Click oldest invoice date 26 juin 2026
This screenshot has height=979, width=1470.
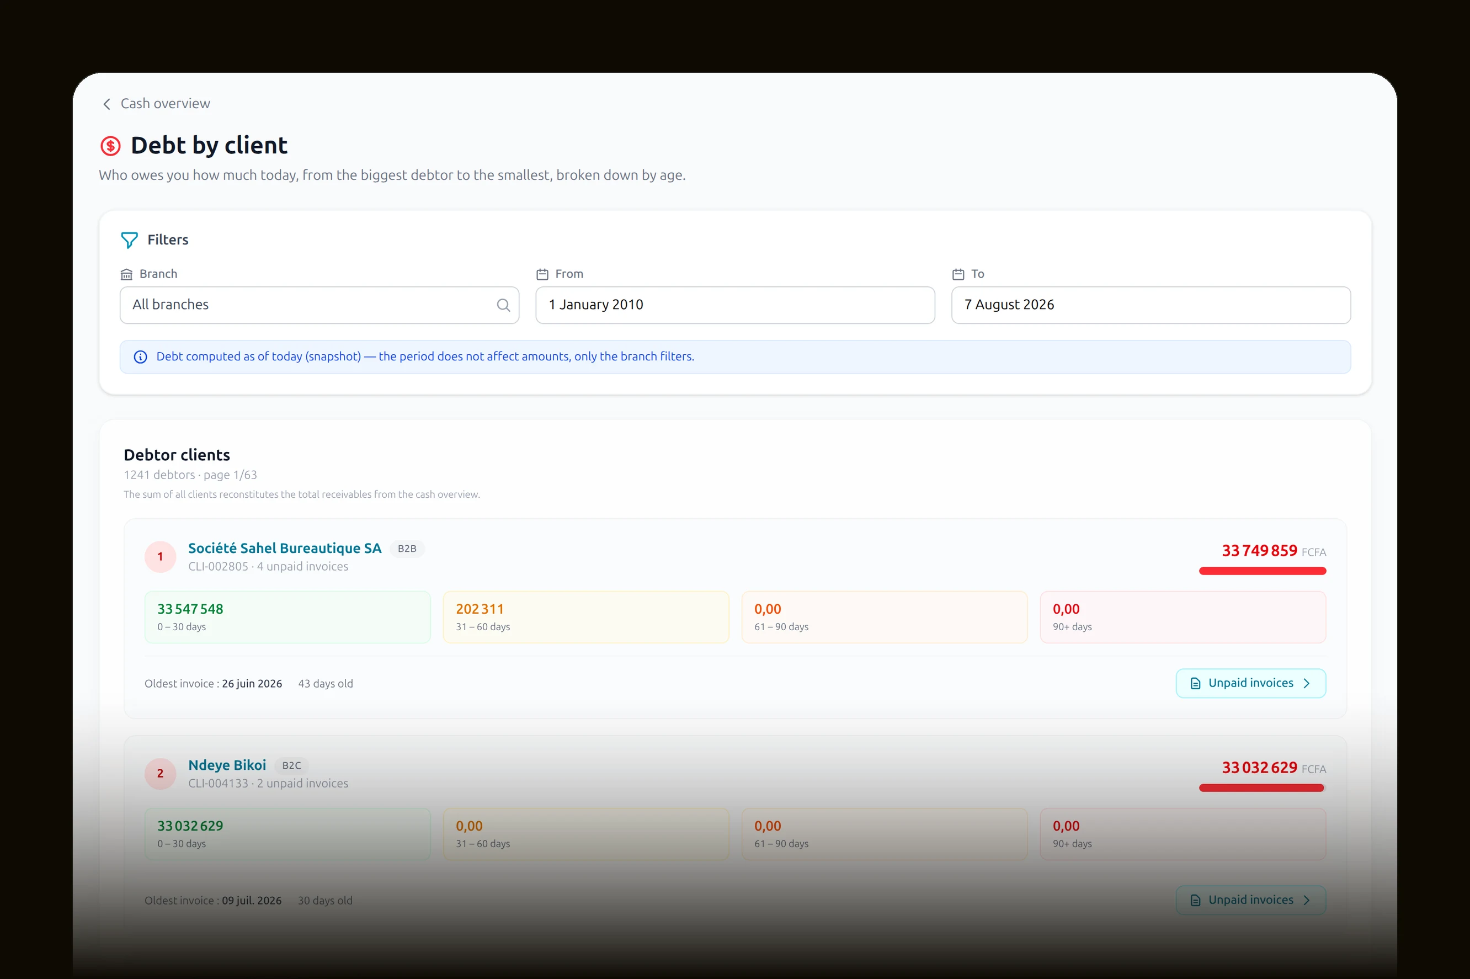pyautogui.click(x=252, y=684)
